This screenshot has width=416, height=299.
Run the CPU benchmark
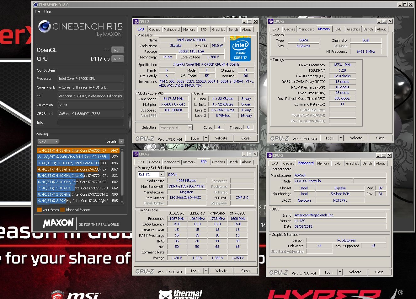pyautogui.click(x=117, y=59)
